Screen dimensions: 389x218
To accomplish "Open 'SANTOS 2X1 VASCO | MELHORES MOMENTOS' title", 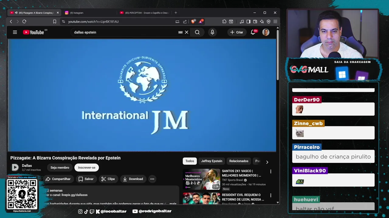I will [x=241, y=173].
